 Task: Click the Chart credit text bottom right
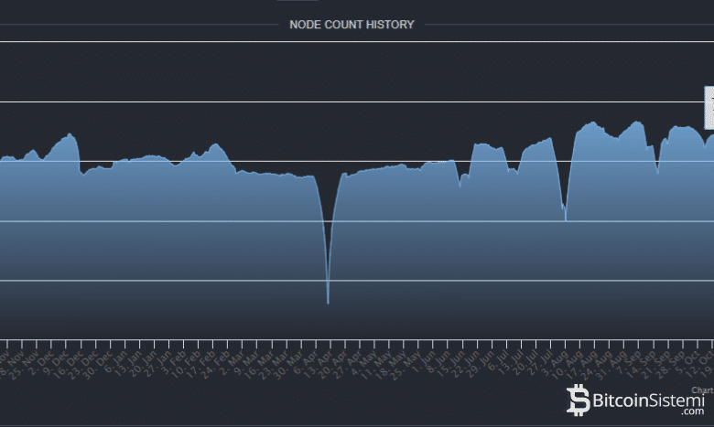pyautogui.click(x=701, y=390)
